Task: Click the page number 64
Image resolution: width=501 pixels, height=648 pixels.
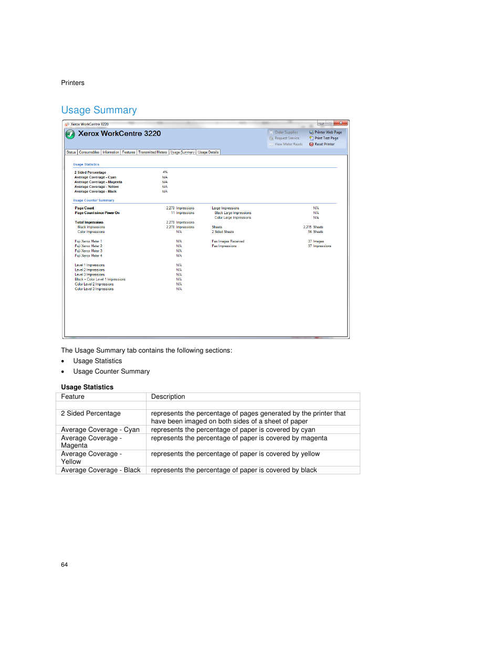Action: click(x=64, y=565)
